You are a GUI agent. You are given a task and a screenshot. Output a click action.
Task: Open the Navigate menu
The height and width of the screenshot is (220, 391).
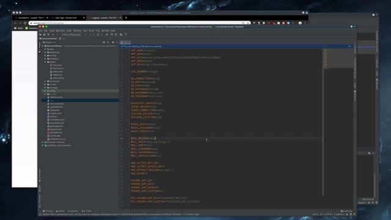pyautogui.click(x=60, y=31)
